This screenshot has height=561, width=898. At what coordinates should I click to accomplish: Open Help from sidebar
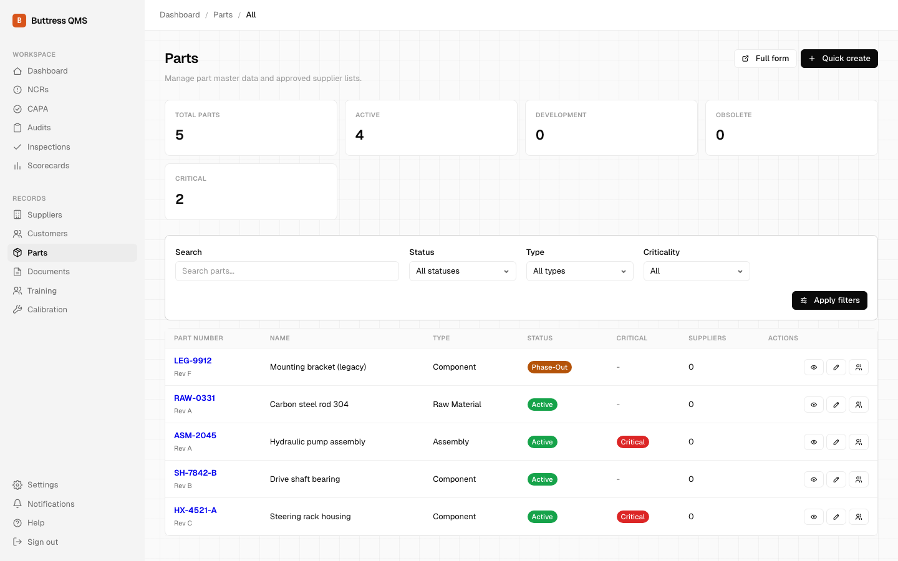(72, 523)
